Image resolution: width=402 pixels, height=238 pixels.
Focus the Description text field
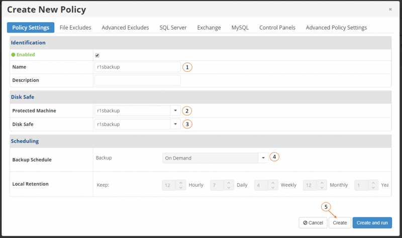point(138,80)
